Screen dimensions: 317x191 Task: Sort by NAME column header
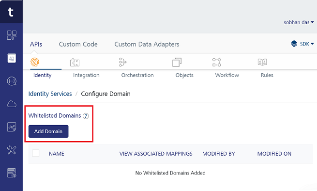click(x=57, y=154)
